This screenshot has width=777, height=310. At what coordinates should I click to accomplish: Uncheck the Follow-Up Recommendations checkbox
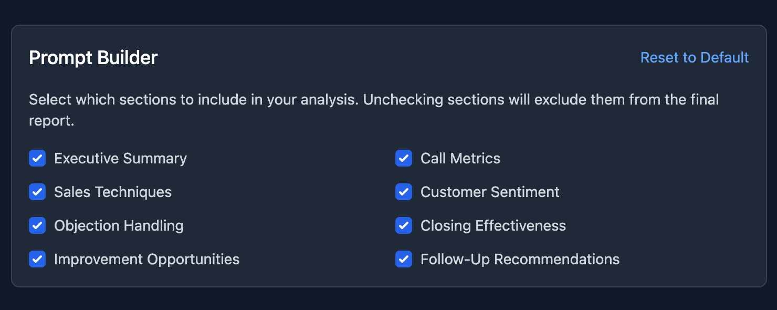(x=404, y=259)
